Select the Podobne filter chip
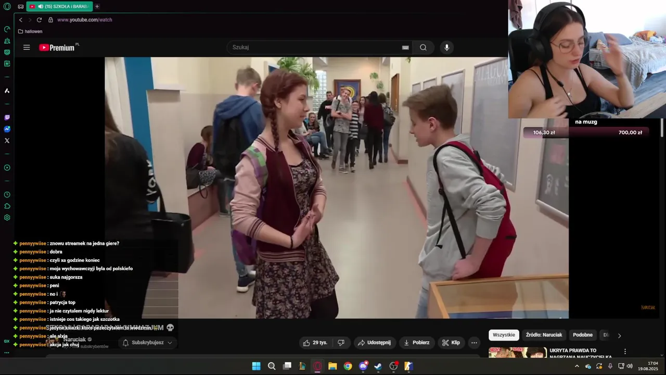 (x=583, y=335)
